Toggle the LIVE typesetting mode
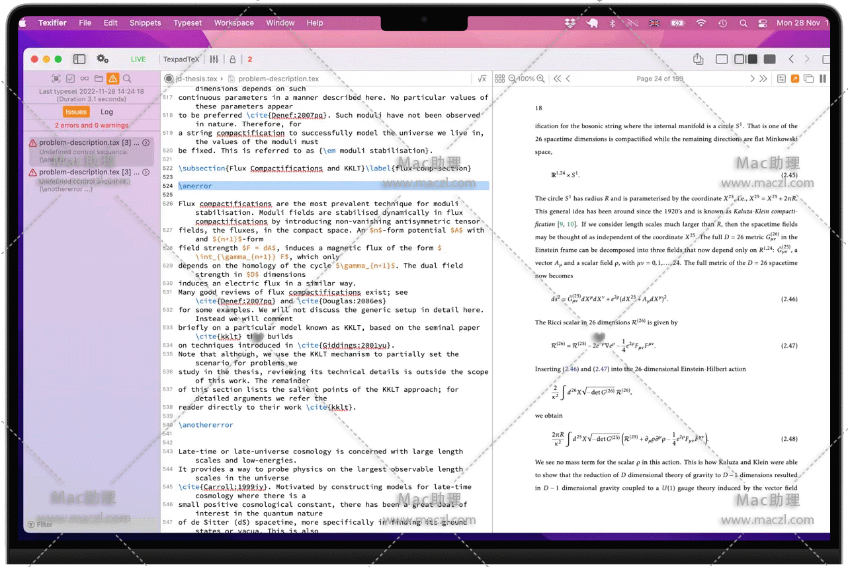848x567 pixels. (x=138, y=59)
